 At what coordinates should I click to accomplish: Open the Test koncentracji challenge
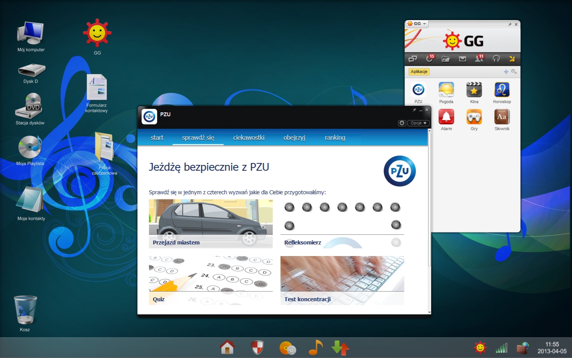(342, 280)
